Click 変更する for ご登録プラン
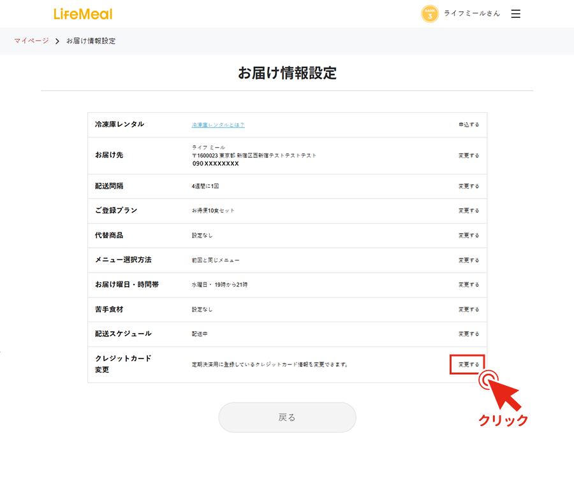Viewport: 574px width, 477px height. click(x=469, y=210)
